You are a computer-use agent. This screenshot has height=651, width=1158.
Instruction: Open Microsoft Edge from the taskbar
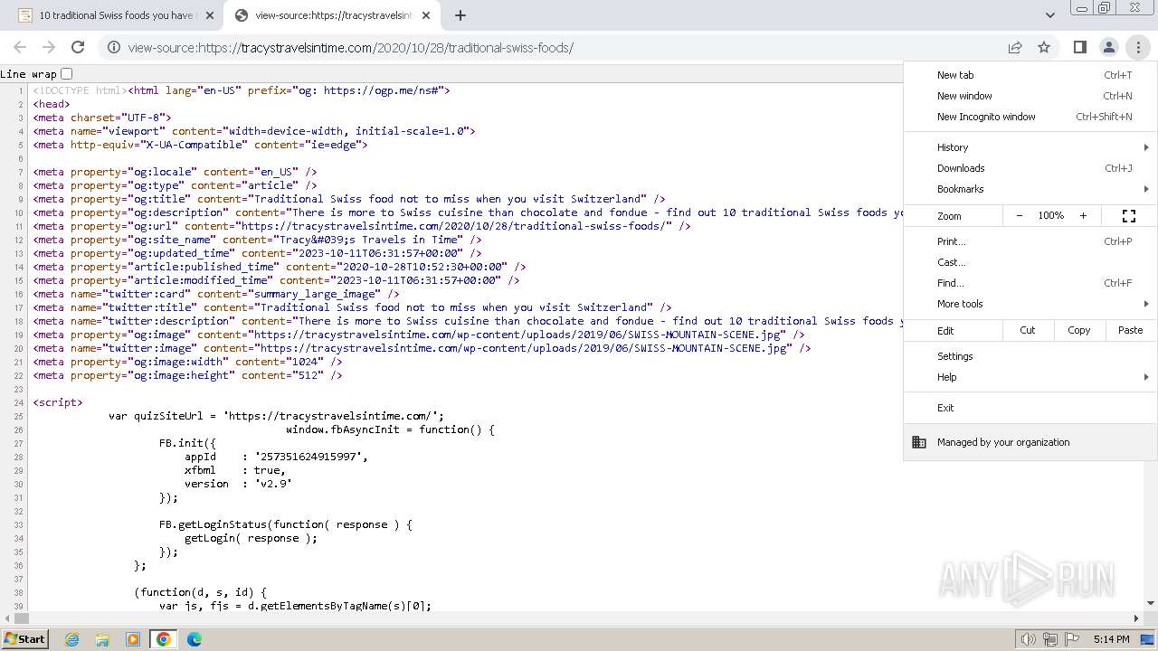point(194,639)
